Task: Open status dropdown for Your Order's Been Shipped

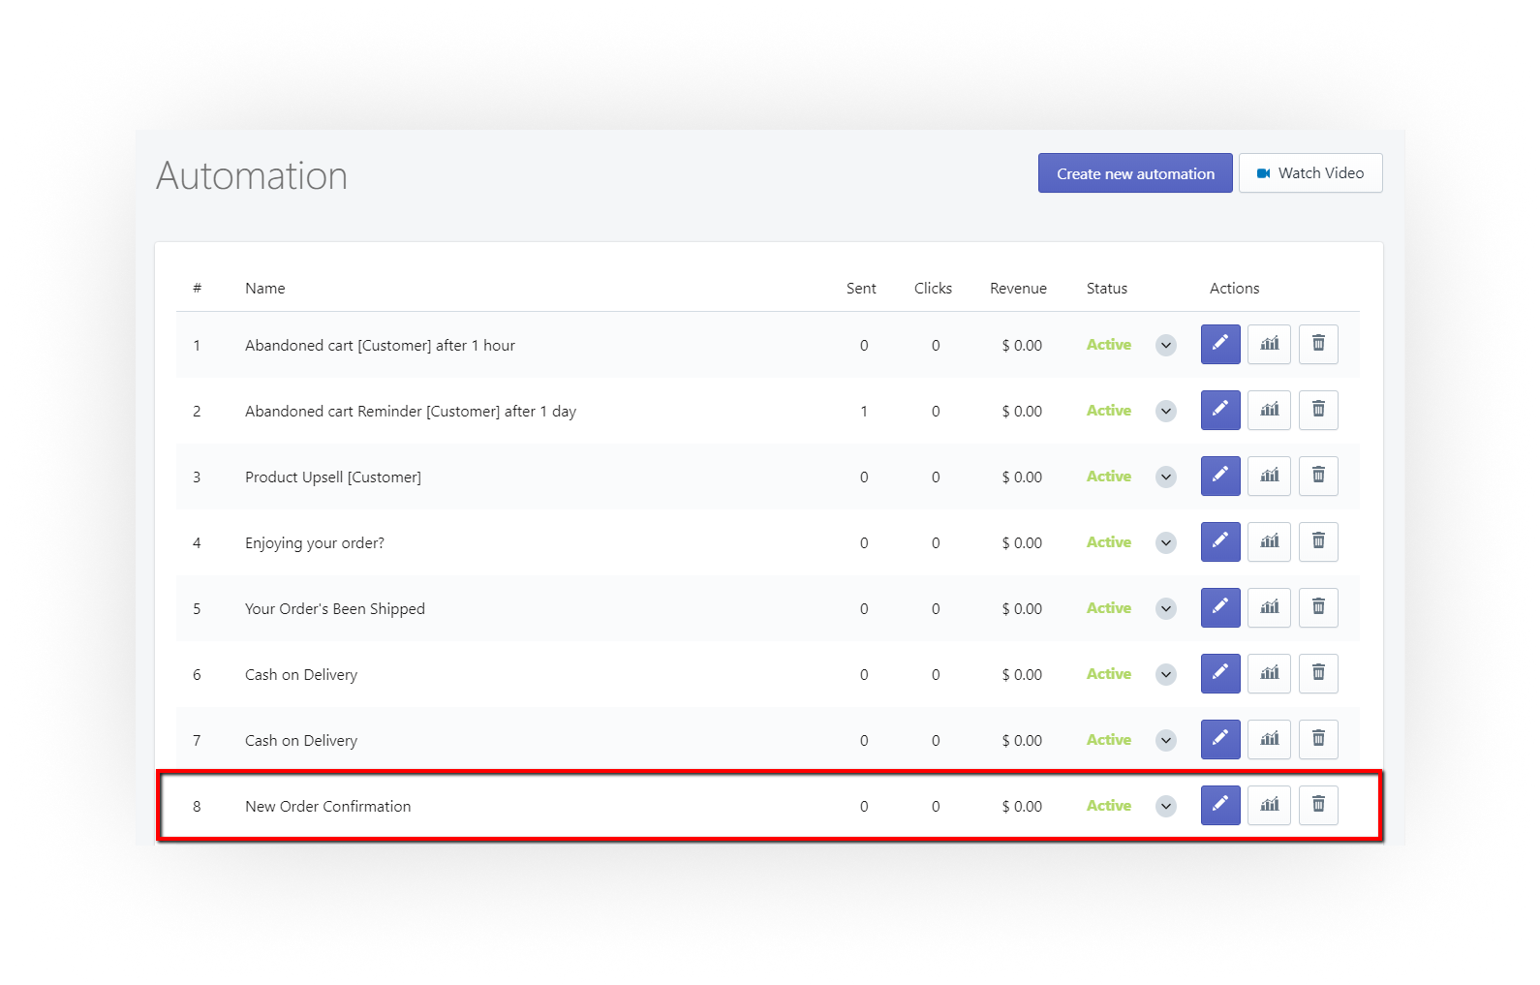Action: [x=1166, y=608]
